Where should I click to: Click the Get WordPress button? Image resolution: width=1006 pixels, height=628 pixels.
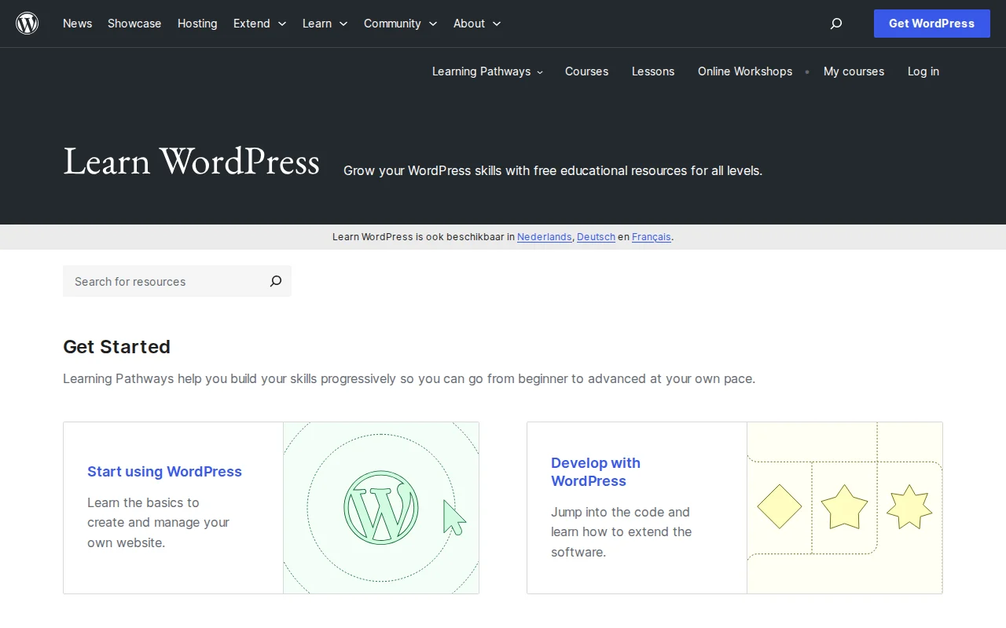click(931, 24)
